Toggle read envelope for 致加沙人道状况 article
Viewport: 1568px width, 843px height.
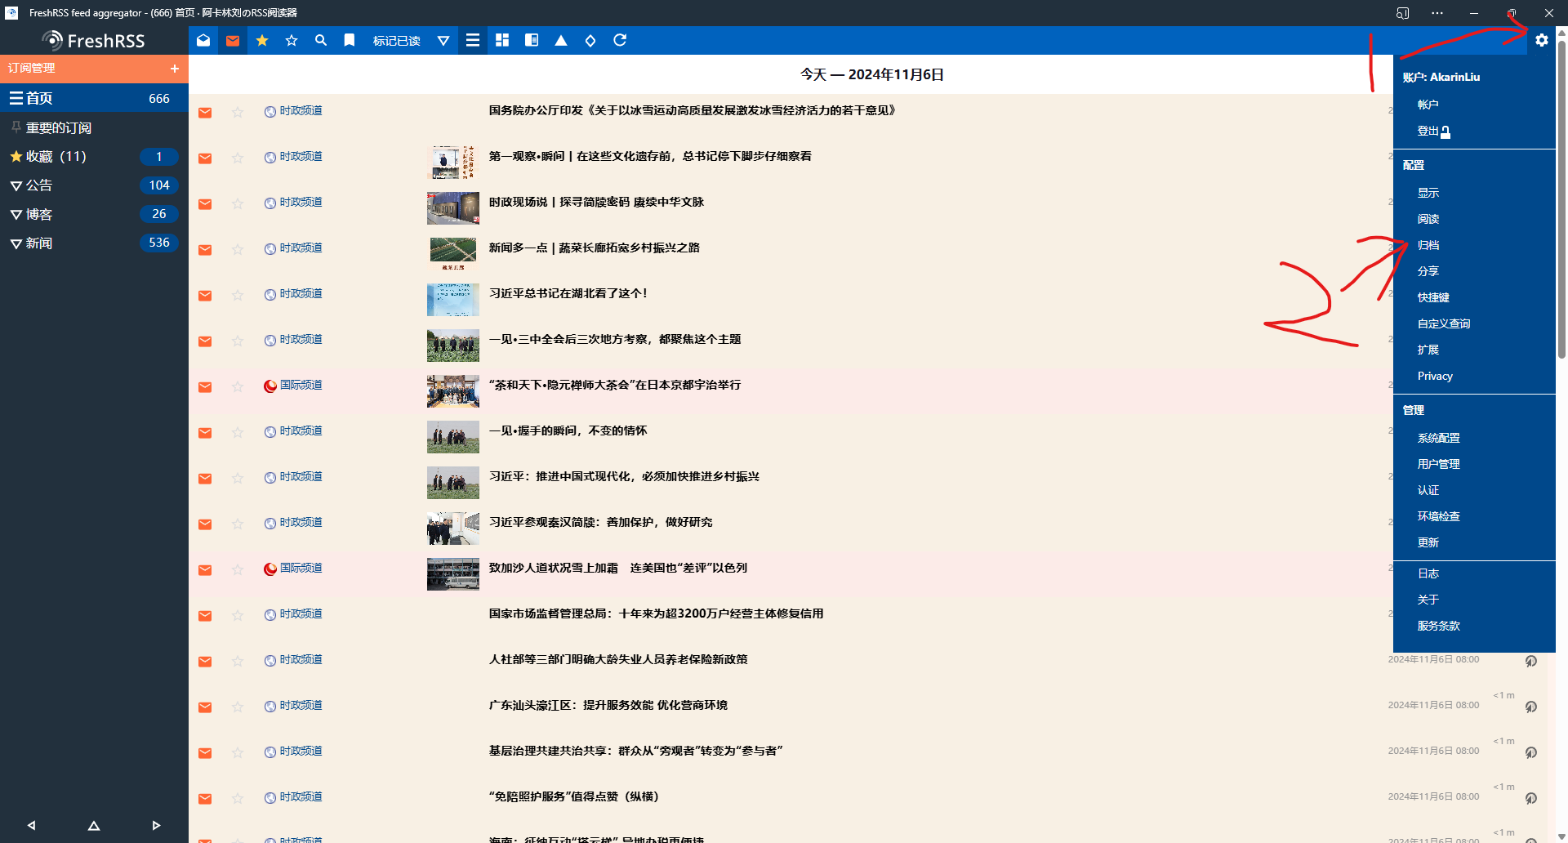pos(205,570)
